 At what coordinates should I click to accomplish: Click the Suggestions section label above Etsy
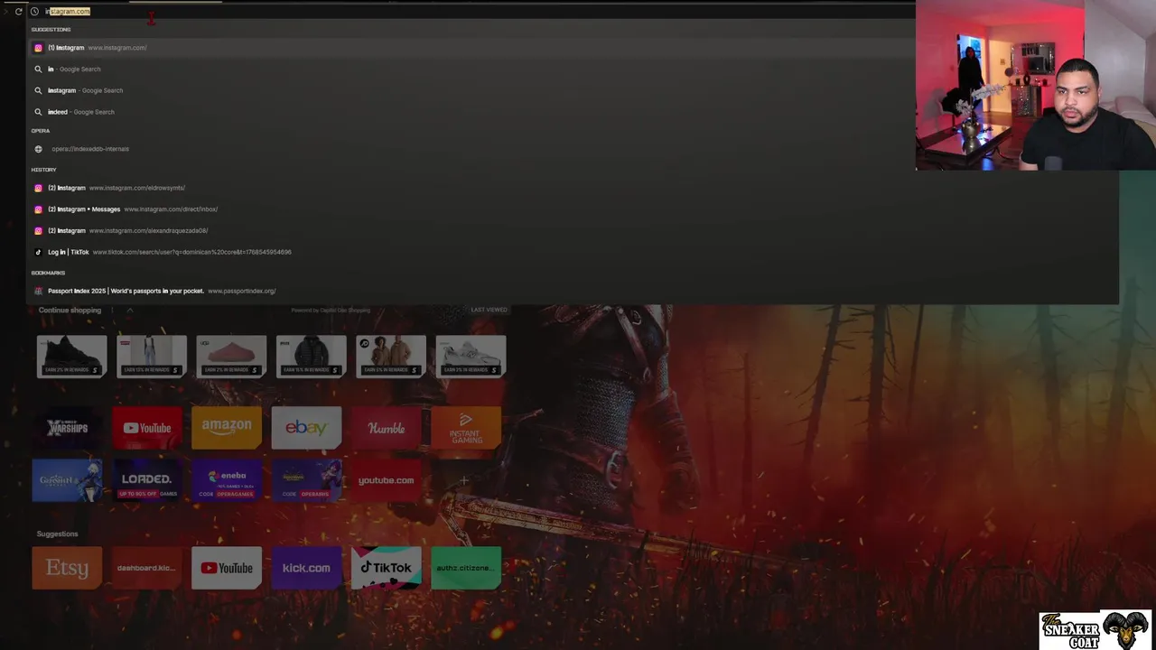point(57,534)
